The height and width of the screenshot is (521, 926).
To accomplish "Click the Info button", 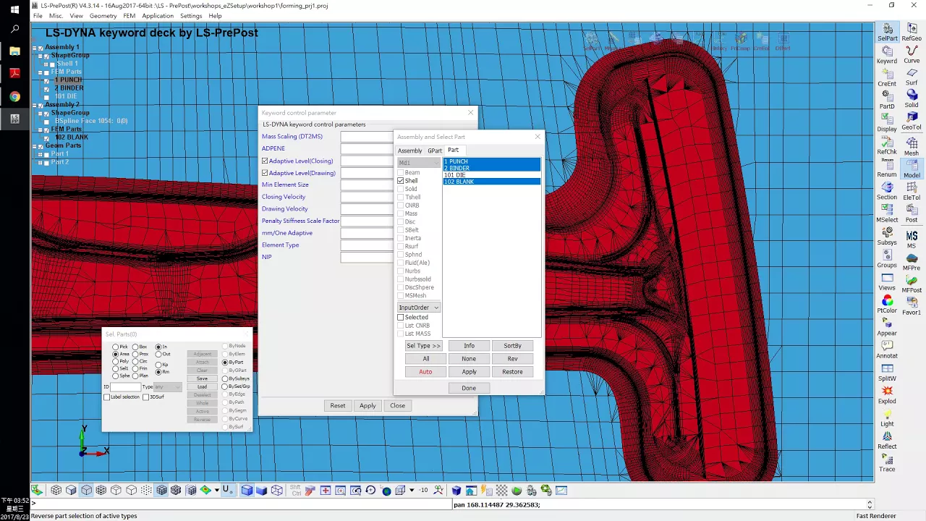I will 469,346.
